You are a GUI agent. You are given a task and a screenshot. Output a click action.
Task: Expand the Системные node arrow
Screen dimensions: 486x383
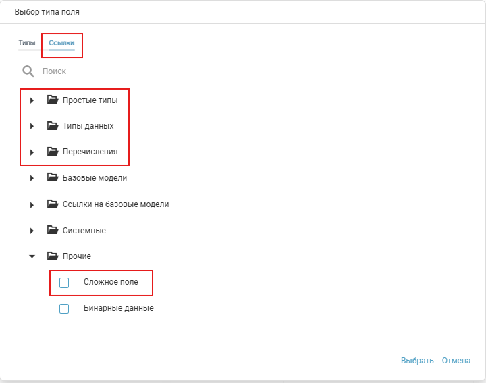click(32, 231)
